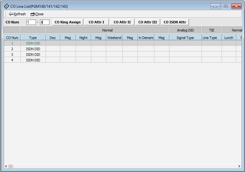Click the Refresh arrow icon
The width and height of the screenshot is (245, 172).
[11, 14]
